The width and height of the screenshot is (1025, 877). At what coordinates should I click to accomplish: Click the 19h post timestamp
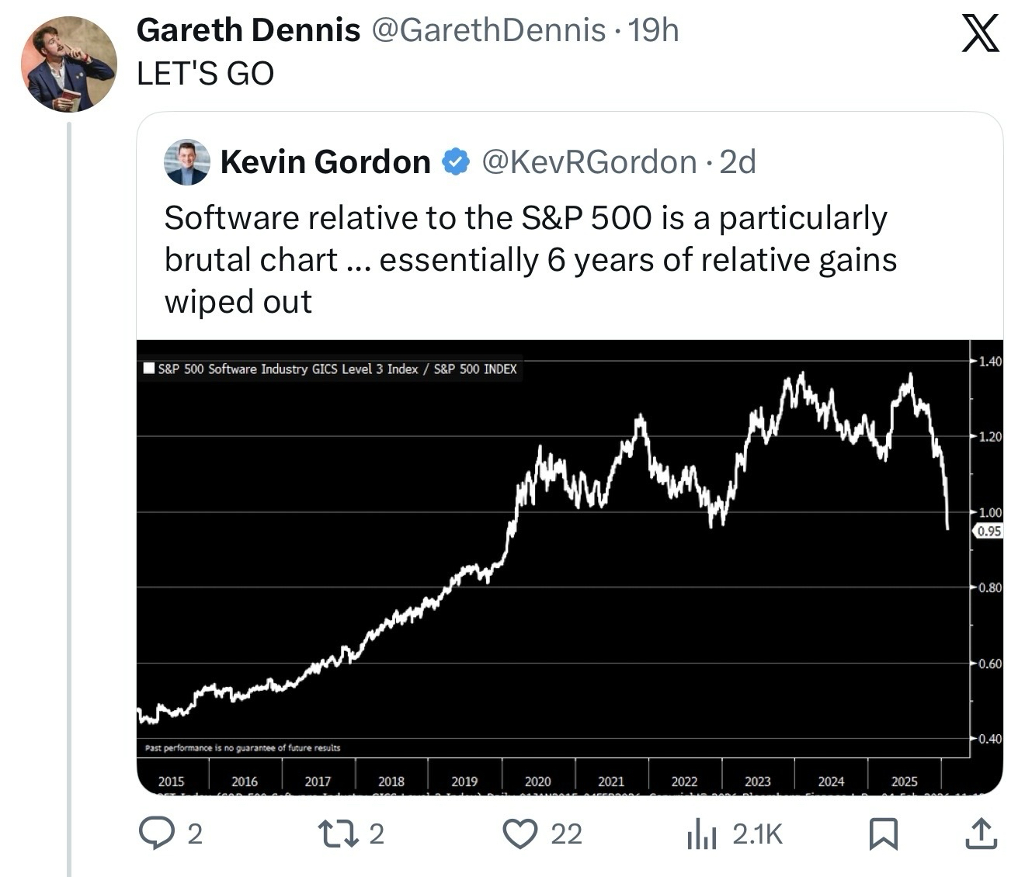pos(653,31)
